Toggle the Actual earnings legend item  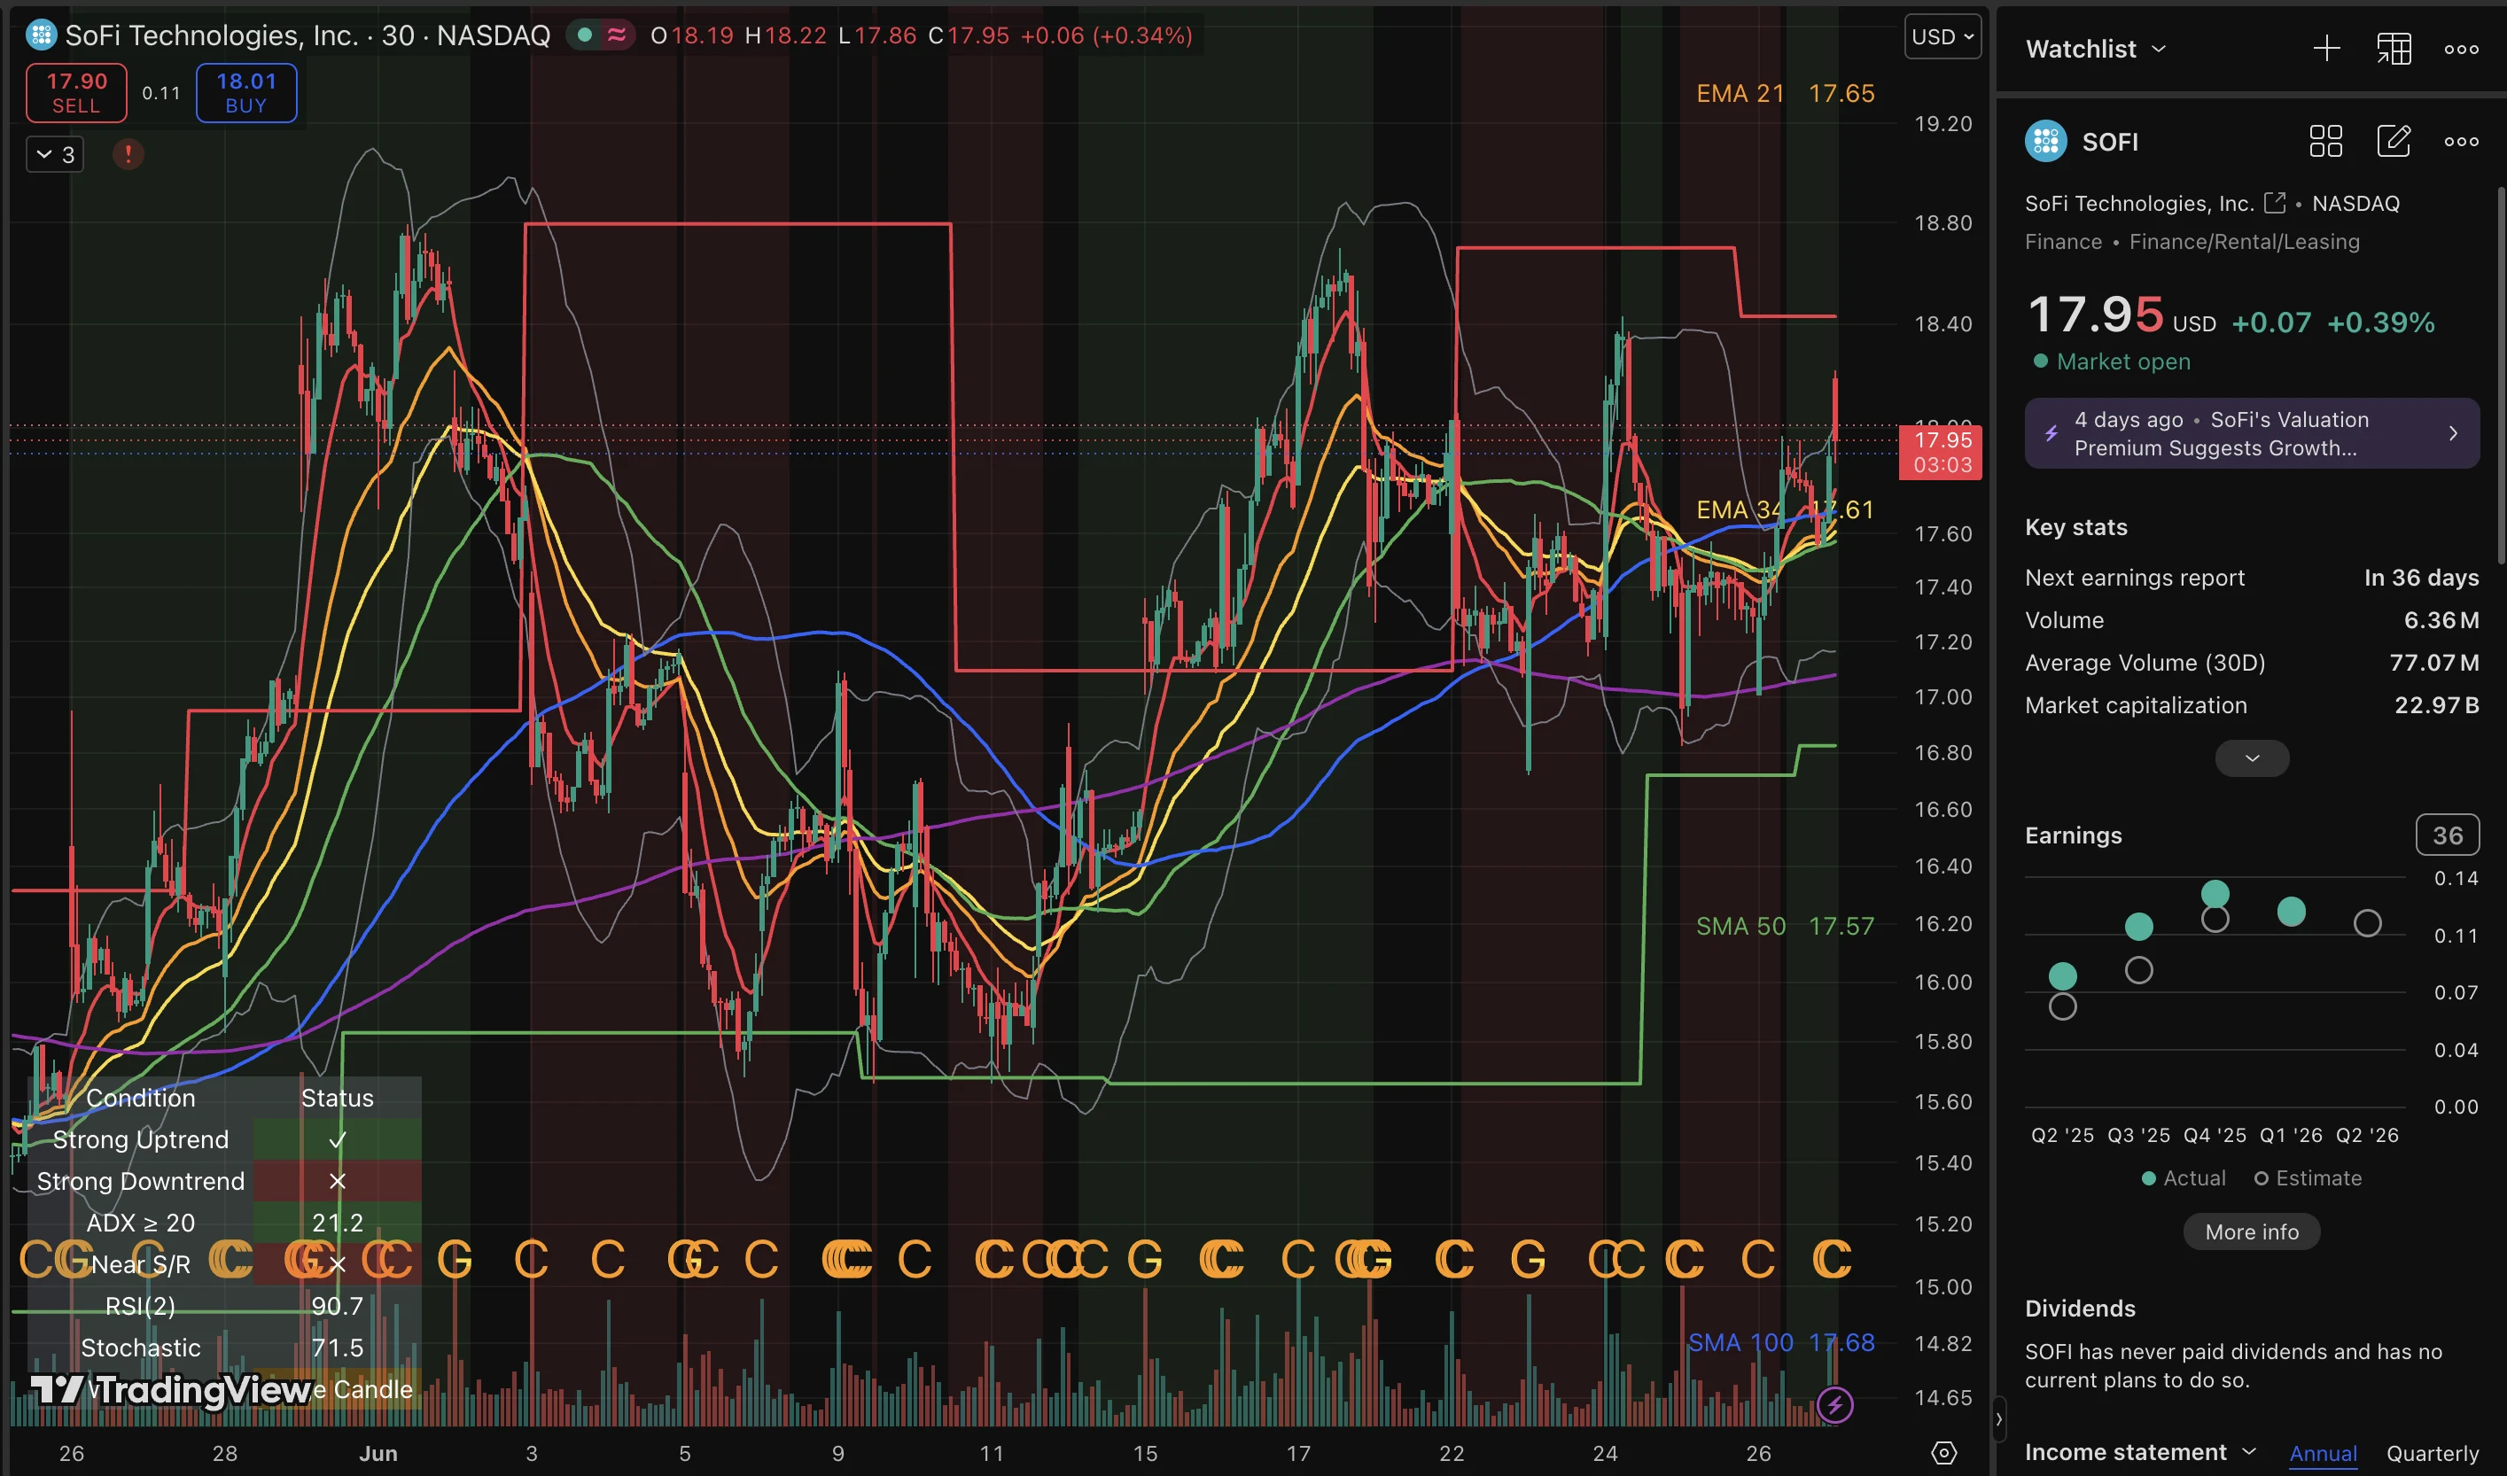point(2183,1177)
